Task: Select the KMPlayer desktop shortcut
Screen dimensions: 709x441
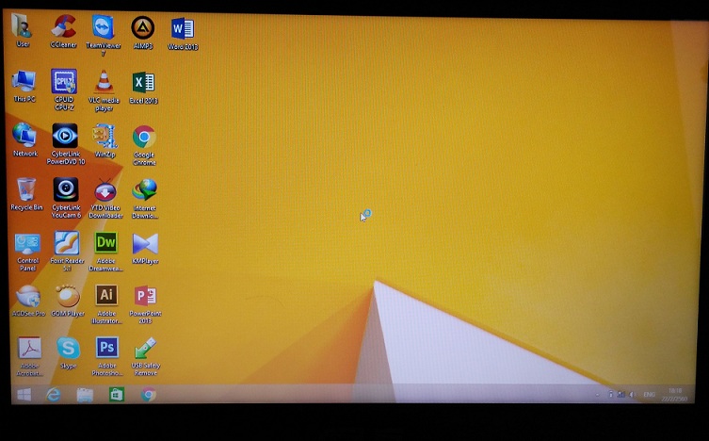Action: click(145, 248)
